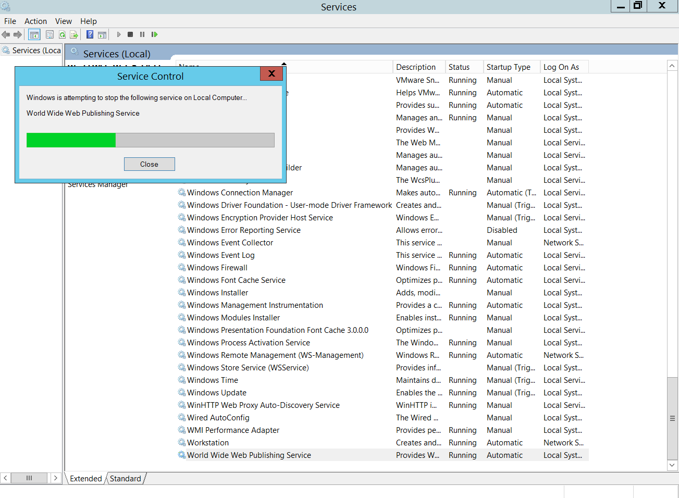Toggle Show/Hide Console Tree icon
679x498 pixels.
point(34,34)
